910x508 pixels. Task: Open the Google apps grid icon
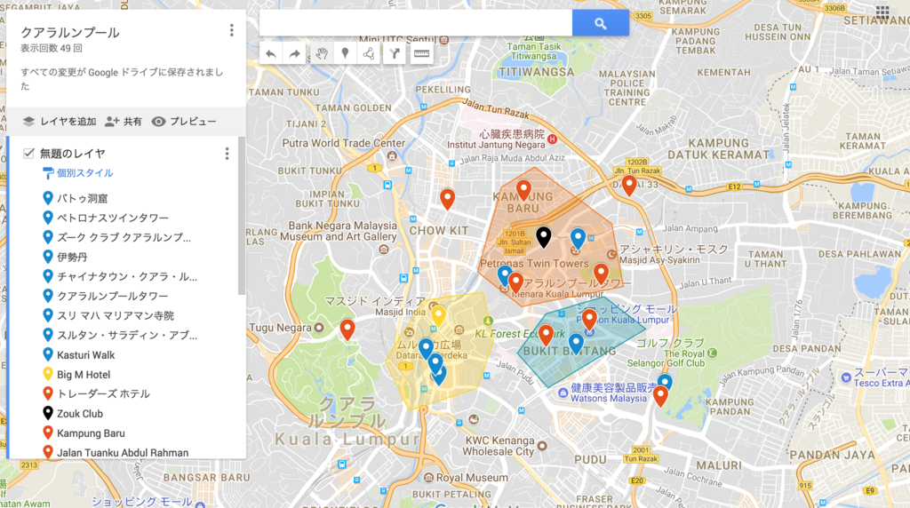(x=882, y=11)
